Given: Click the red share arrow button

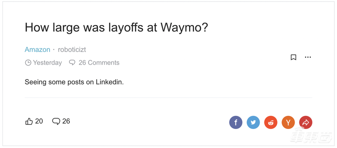Looking at the screenshot, I should pos(306,122).
